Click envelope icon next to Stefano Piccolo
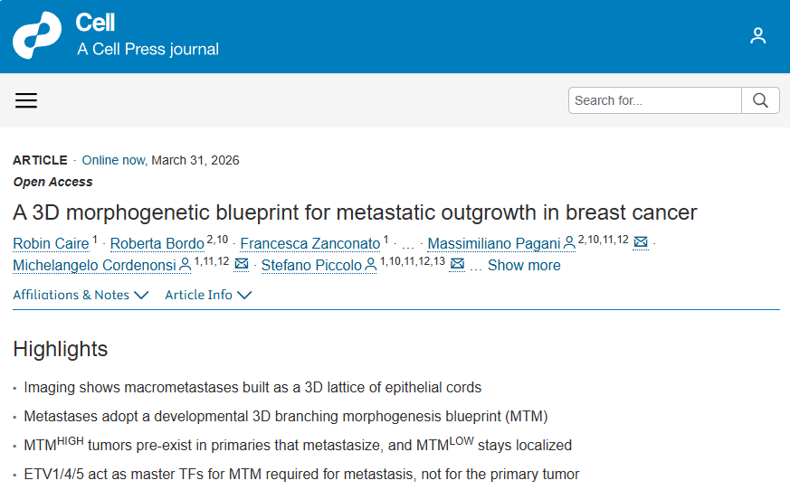 (457, 265)
